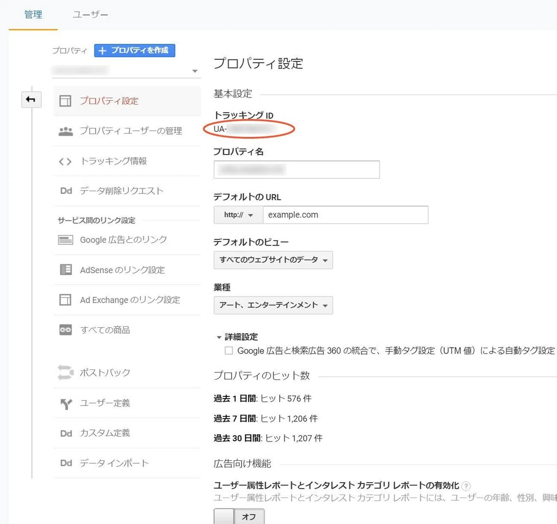Open データ削除リクエスト menu item
Screen dimensions: 557x524
(x=127, y=191)
